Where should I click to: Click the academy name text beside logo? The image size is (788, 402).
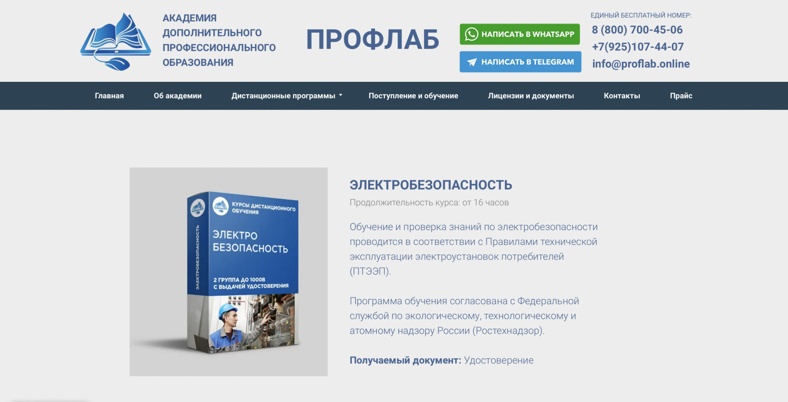coord(219,40)
